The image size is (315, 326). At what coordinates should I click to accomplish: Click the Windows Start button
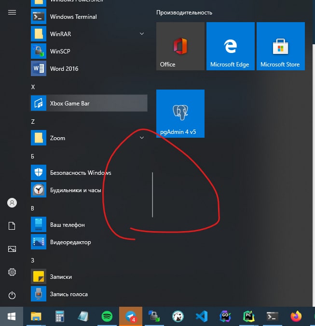(12, 316)
